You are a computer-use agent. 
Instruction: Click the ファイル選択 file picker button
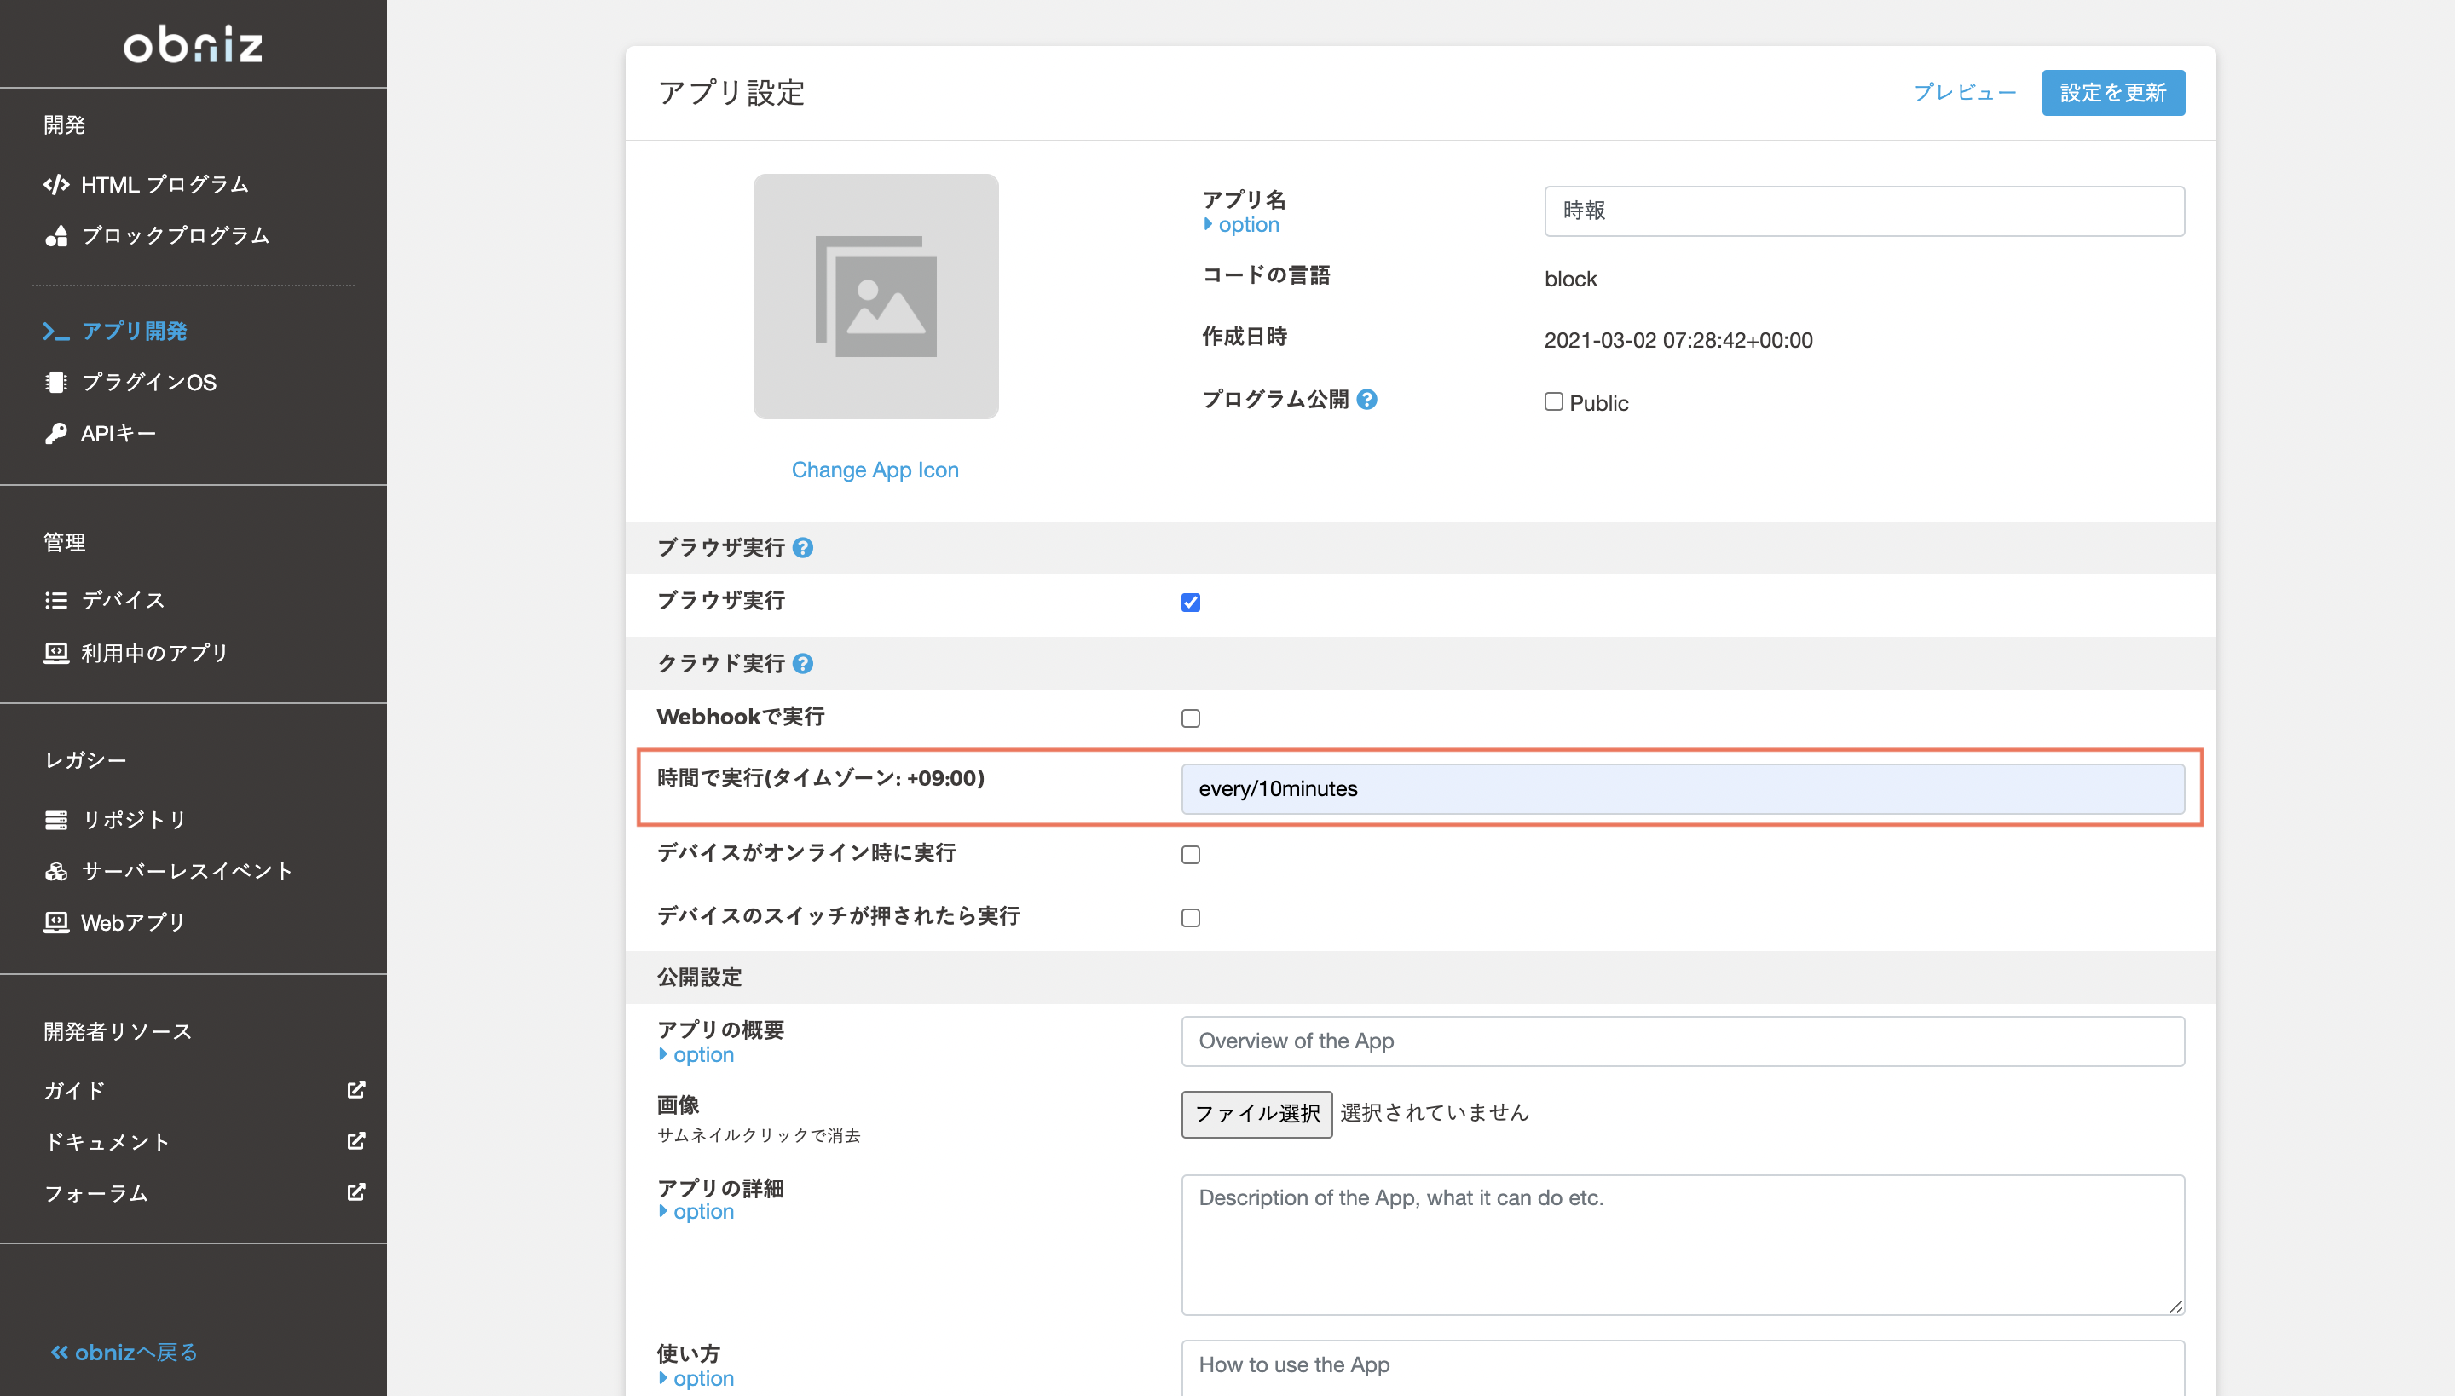tap(1257, 1113)
